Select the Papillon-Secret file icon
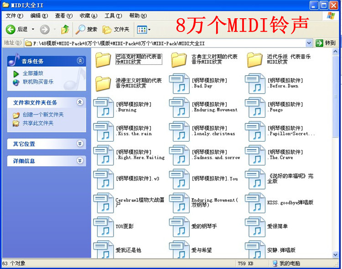This screenshot has height=269, width=342. [x=255, y=131]
